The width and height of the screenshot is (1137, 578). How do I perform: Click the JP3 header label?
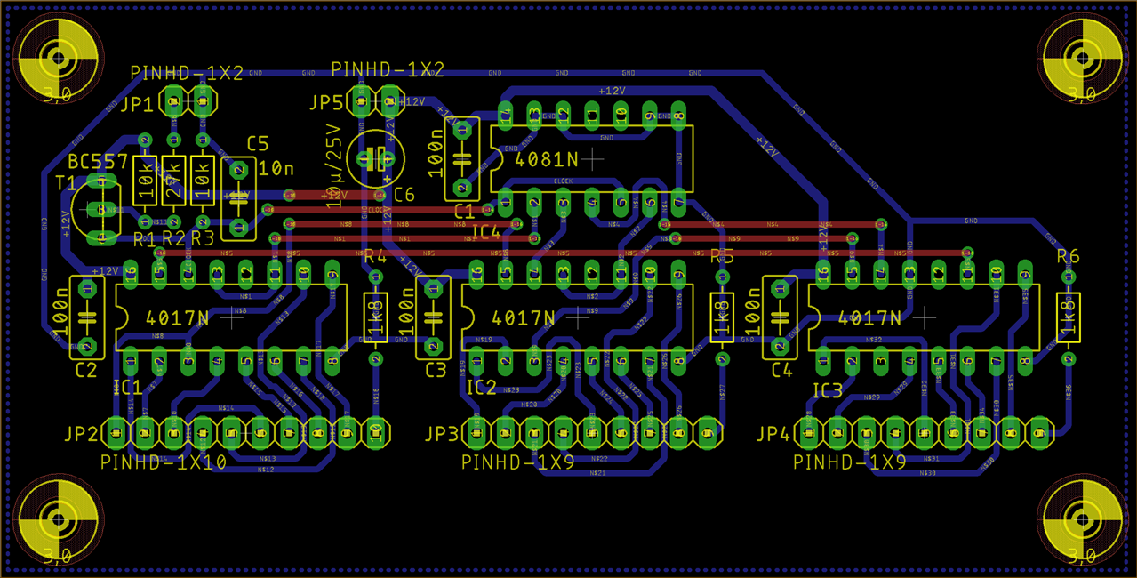click(441, 434)
